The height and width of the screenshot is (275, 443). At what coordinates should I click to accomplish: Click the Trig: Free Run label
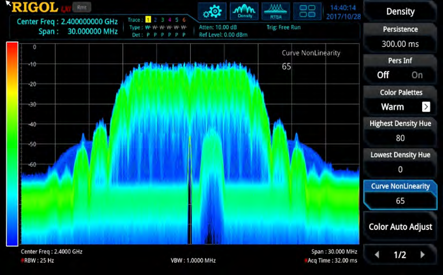pos(283,27)
